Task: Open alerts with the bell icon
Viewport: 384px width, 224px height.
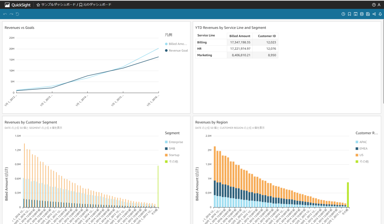Action: coord(380,14)
